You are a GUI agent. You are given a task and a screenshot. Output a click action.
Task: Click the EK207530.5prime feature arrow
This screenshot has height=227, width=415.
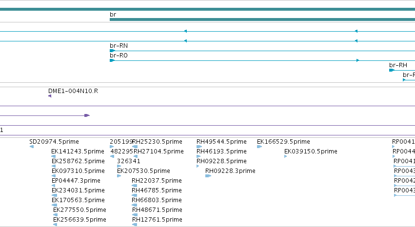click(x=119, y=176)
